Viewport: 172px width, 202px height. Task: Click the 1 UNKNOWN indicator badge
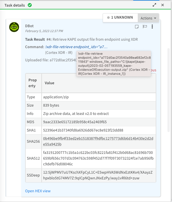point(120,17)
